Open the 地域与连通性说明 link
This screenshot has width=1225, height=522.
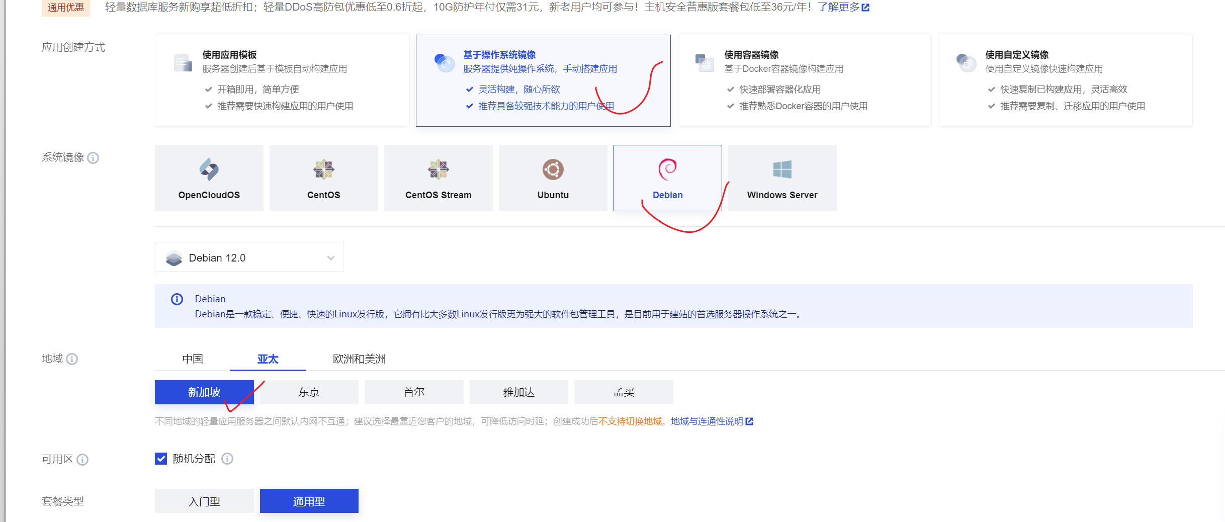(707, 421)
